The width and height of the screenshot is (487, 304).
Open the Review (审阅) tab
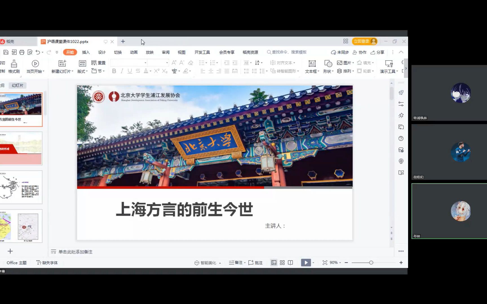click(x=166, y=52)
